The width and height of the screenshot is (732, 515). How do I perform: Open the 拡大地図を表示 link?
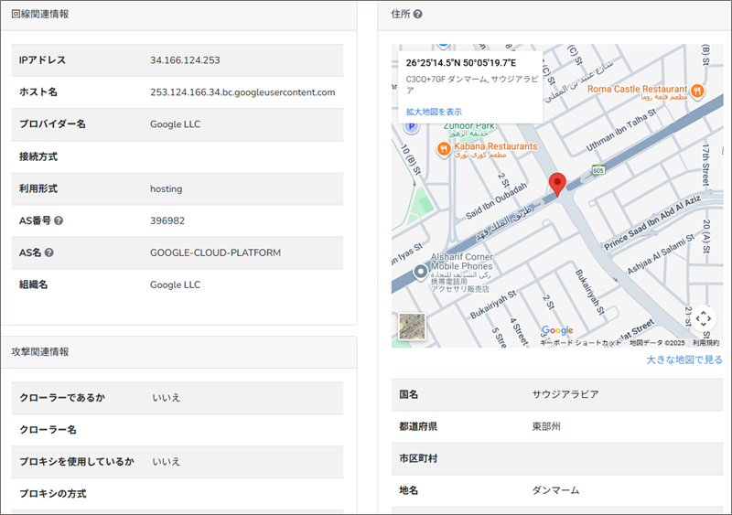point(434,112)
